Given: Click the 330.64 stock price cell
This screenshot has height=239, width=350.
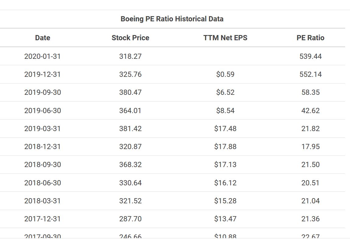Looking at the screenshot, I should (x=130, y=183).
